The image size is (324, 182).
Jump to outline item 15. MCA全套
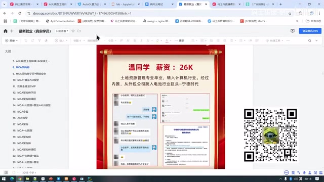[x=20, y=112]
